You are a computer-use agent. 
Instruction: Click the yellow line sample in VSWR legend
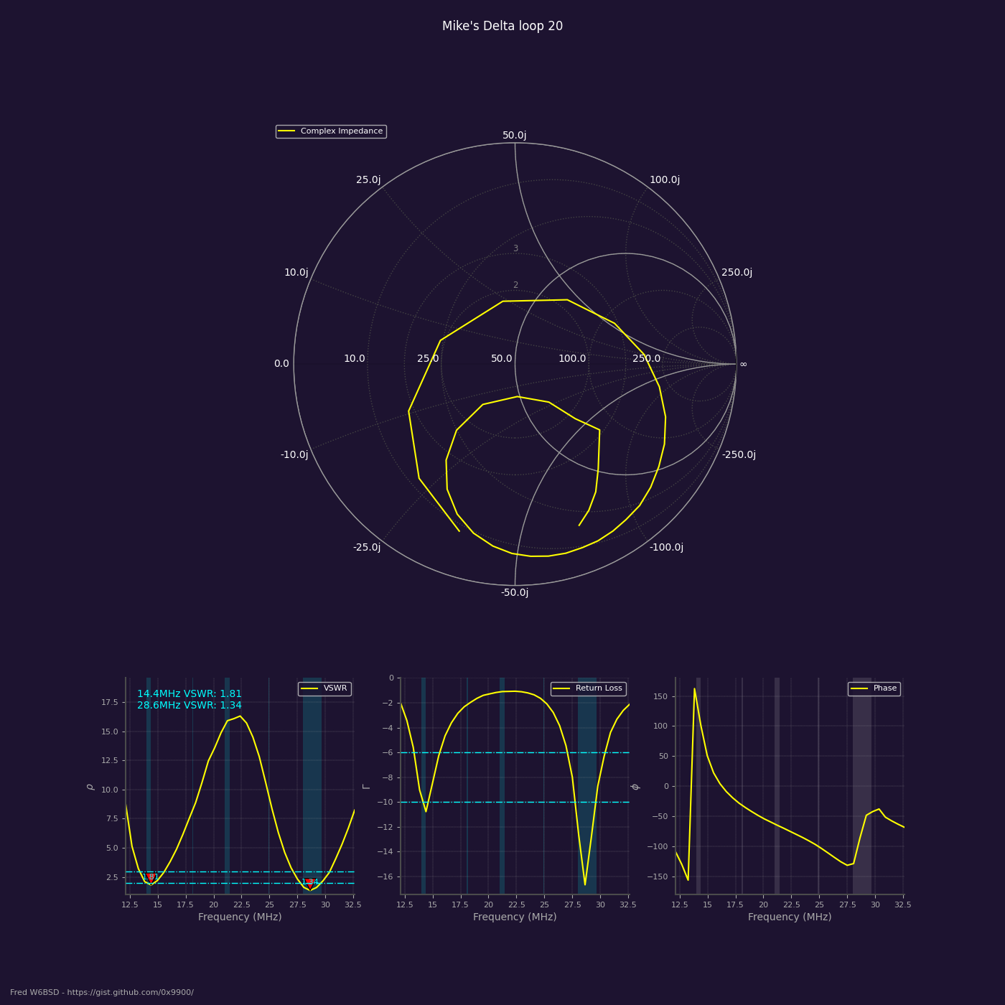(309, 688)
